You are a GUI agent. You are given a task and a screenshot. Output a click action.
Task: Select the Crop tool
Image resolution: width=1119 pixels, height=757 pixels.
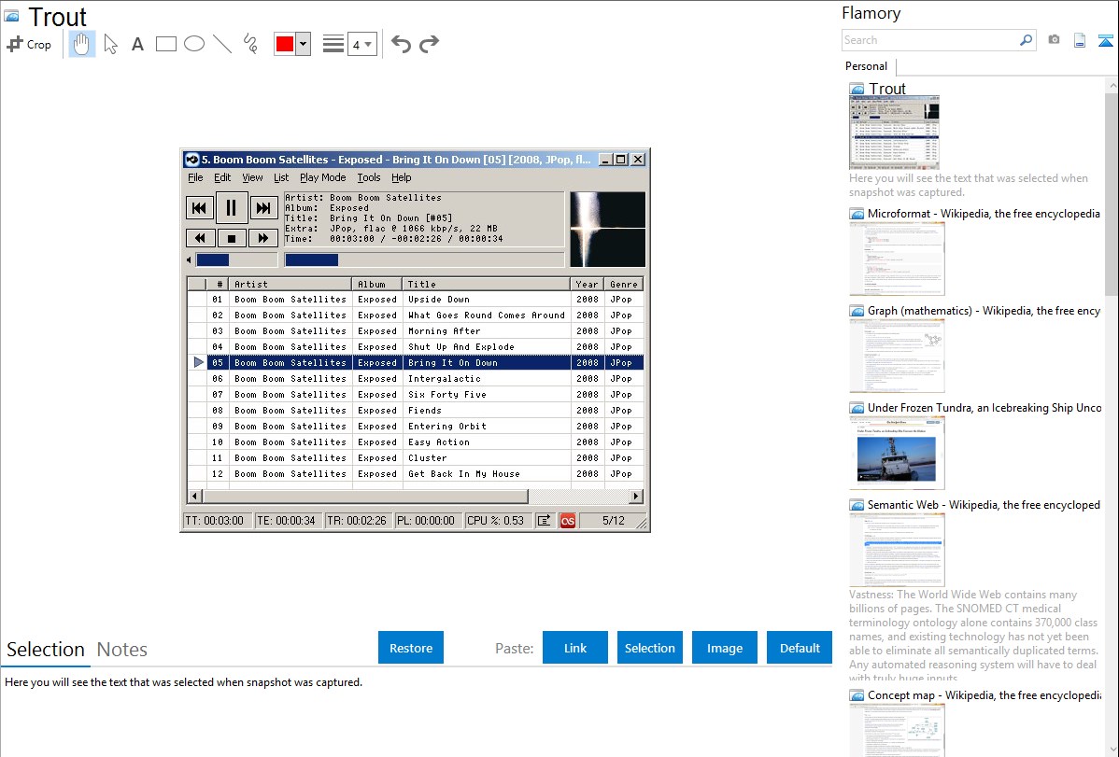pos(29,44)
